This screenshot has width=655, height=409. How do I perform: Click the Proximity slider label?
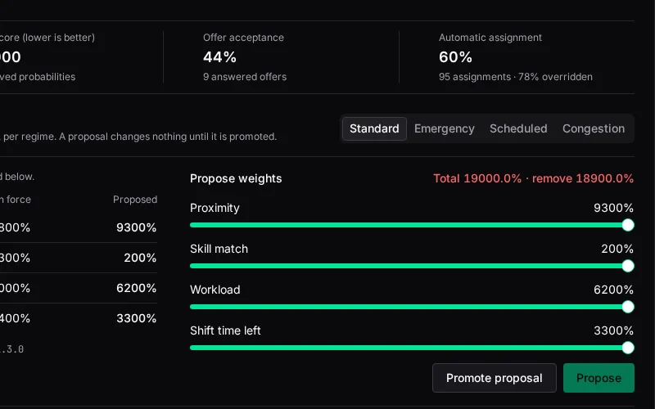click(x=215, y=208)
